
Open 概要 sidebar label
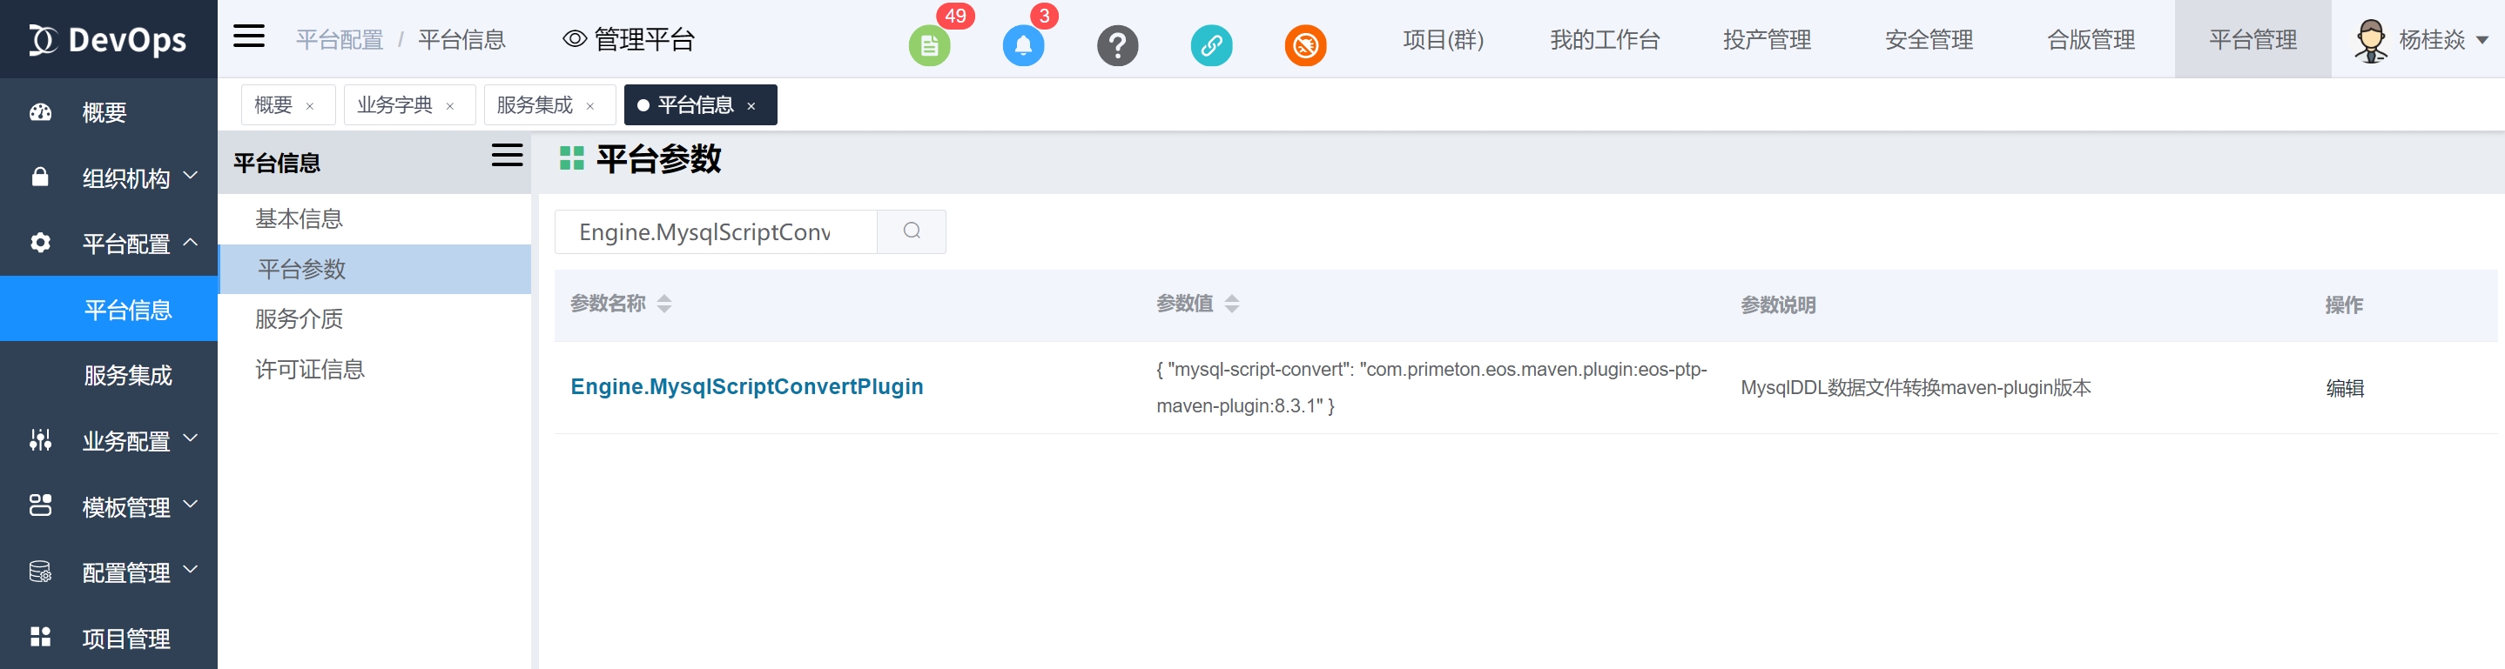pos(104,111)
